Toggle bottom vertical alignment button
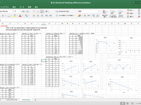141x105 pixels. coord(42,11)
